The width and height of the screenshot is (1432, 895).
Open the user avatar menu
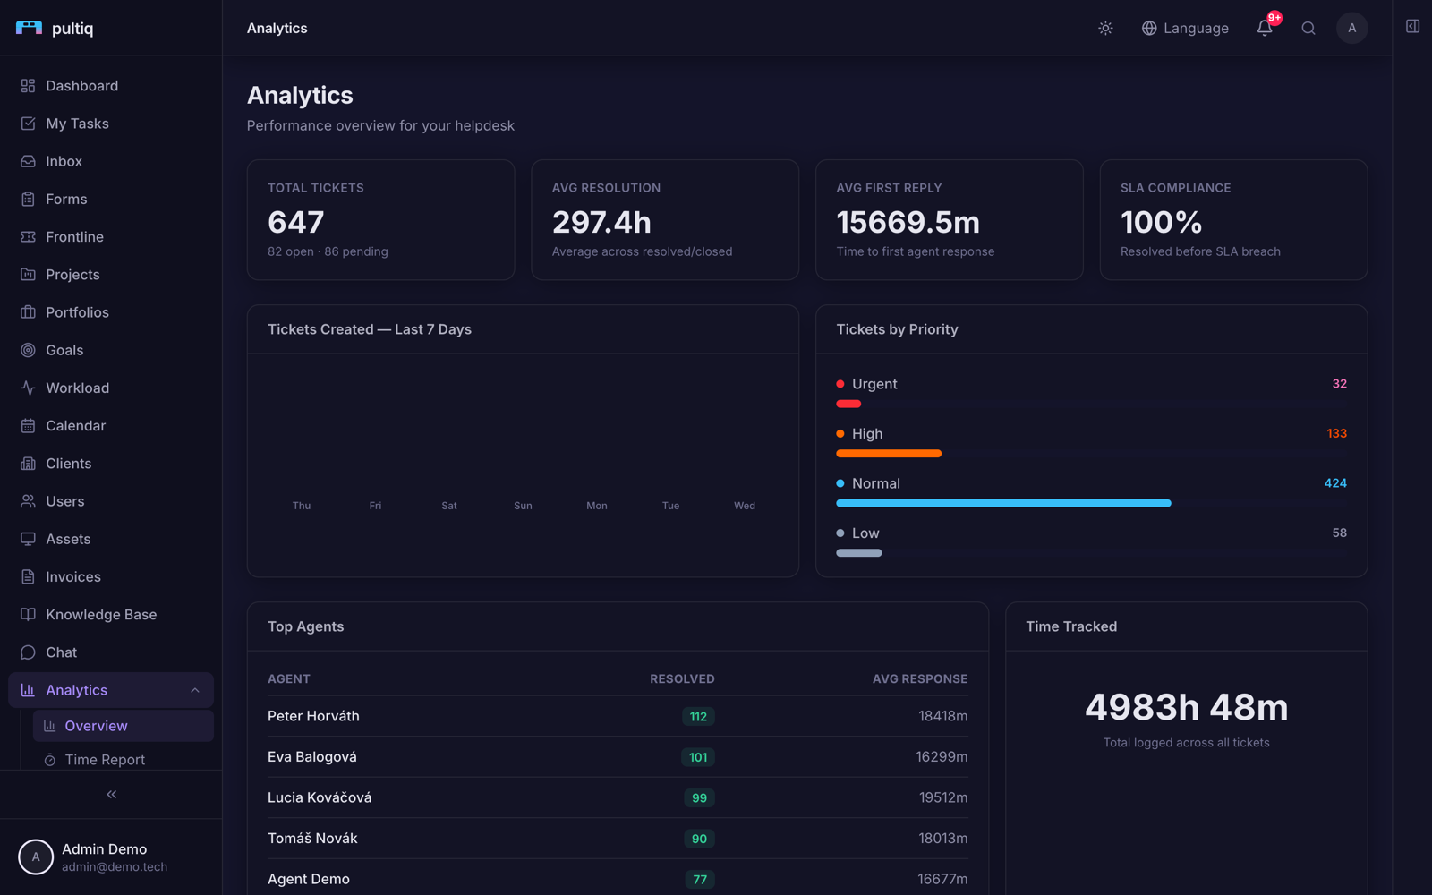[x=1351, y=28]
